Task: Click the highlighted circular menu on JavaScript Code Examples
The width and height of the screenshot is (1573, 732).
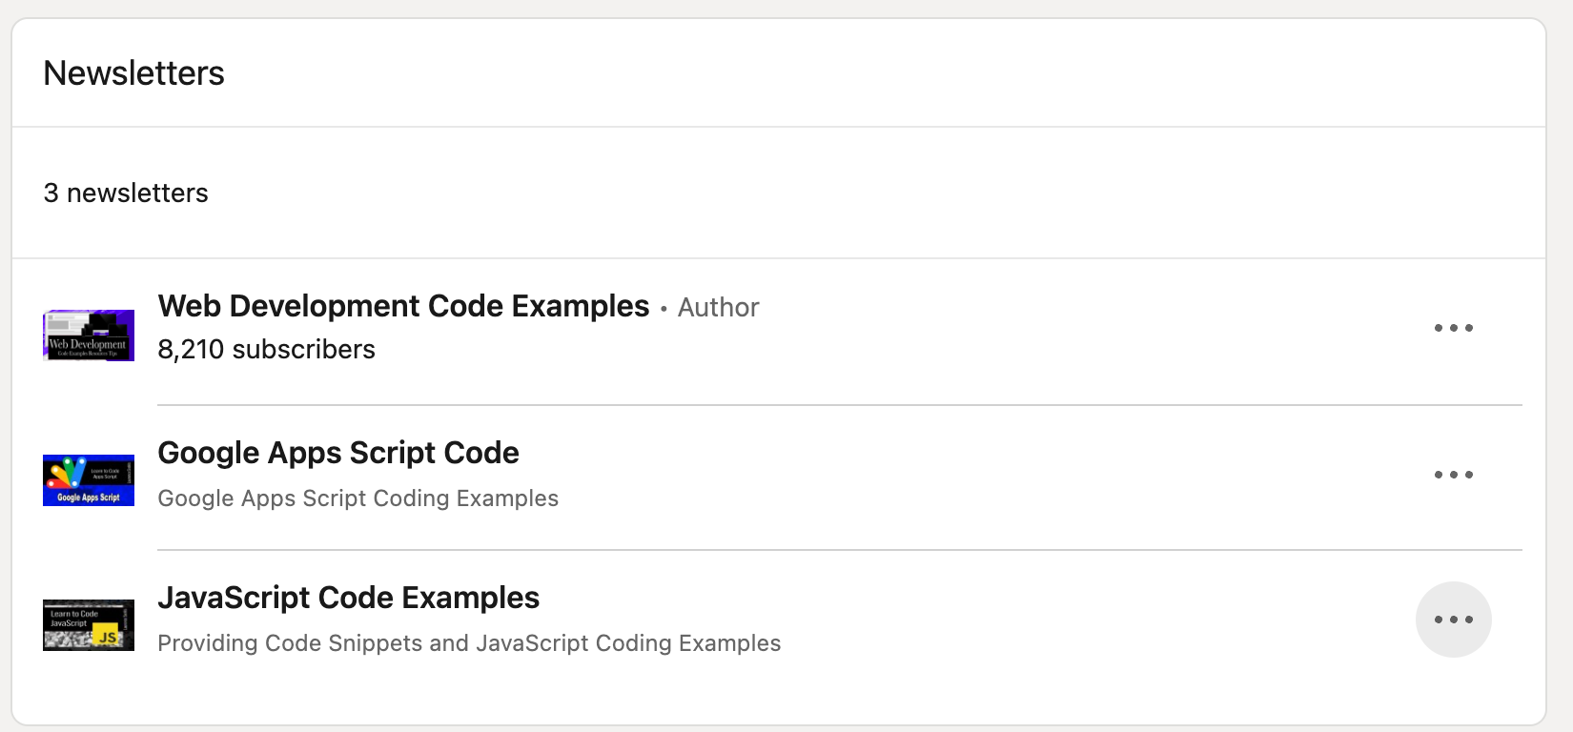Action: (x=1453, y=620)
